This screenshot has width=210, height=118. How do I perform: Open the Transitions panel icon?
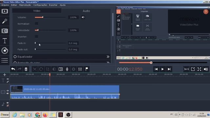tap(5, 31)
